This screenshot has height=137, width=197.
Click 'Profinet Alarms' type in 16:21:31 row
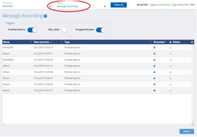[x=72, y=90]
